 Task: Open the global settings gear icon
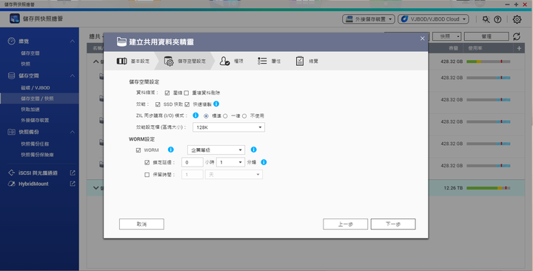pyautogui.click(x=517, y=19)
